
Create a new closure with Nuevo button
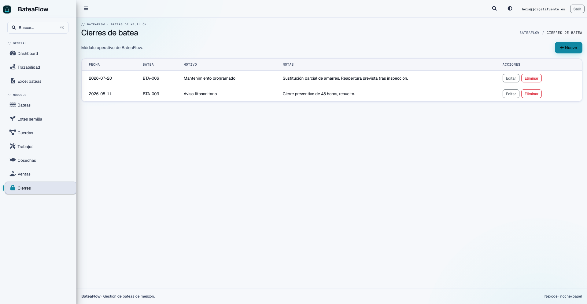(x=568, y=48)
